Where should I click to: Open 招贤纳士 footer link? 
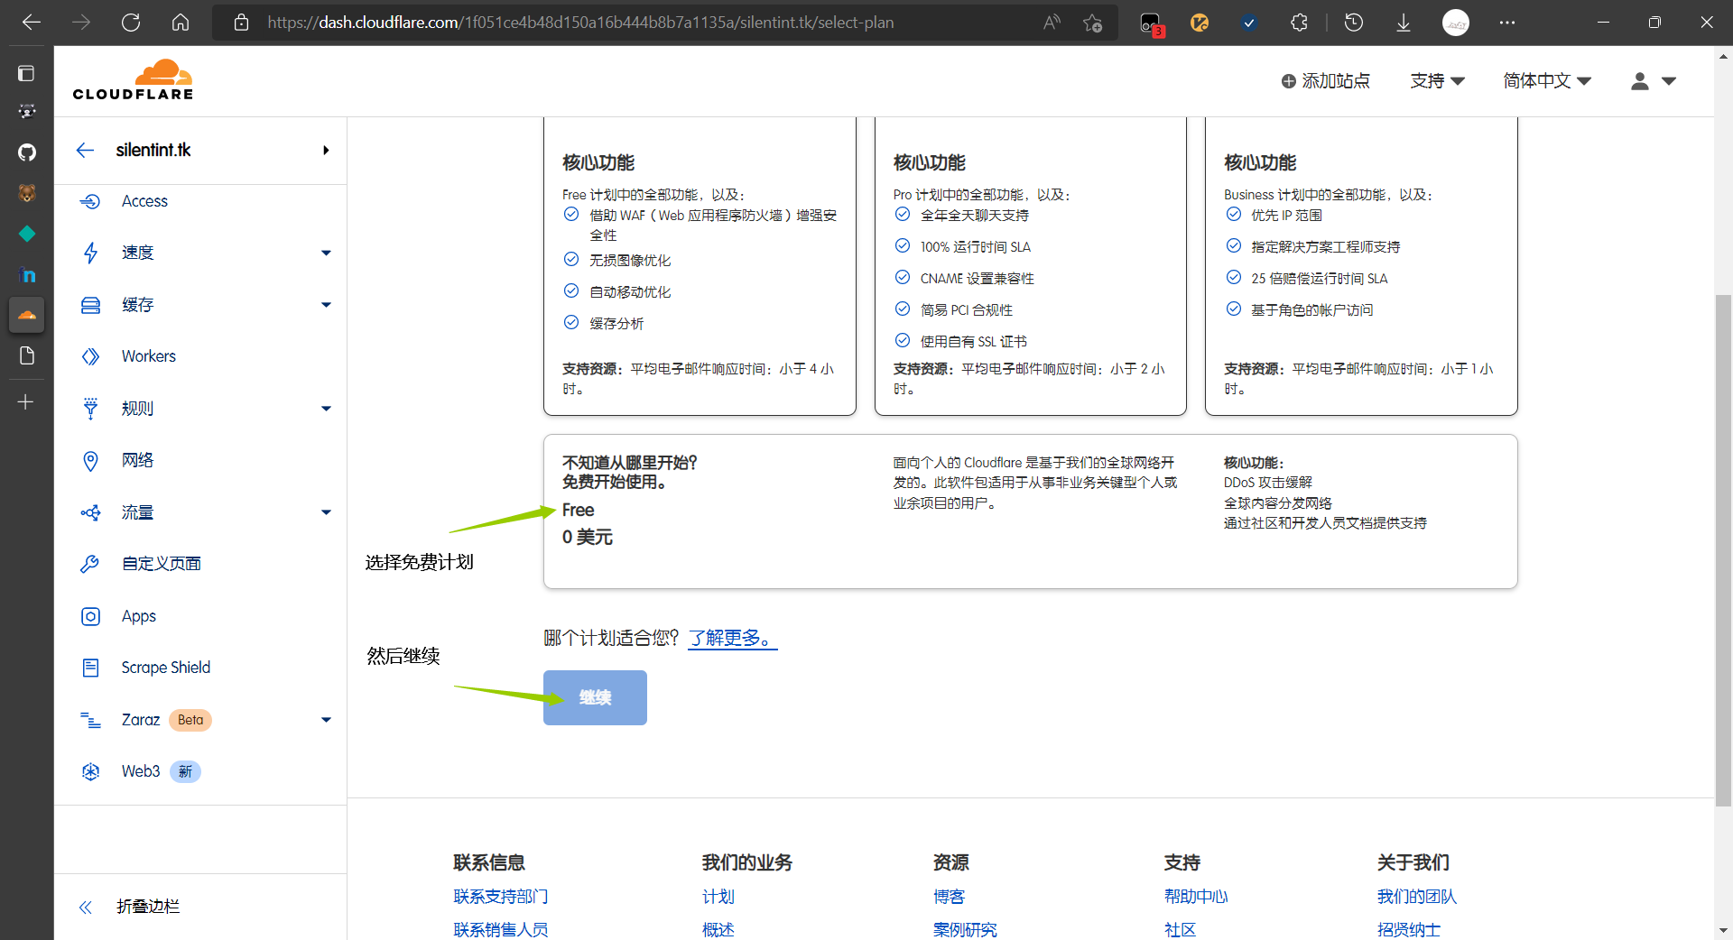1409,930
